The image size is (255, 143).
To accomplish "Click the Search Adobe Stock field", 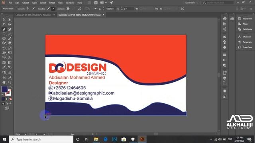I will [x=218, y=3].
